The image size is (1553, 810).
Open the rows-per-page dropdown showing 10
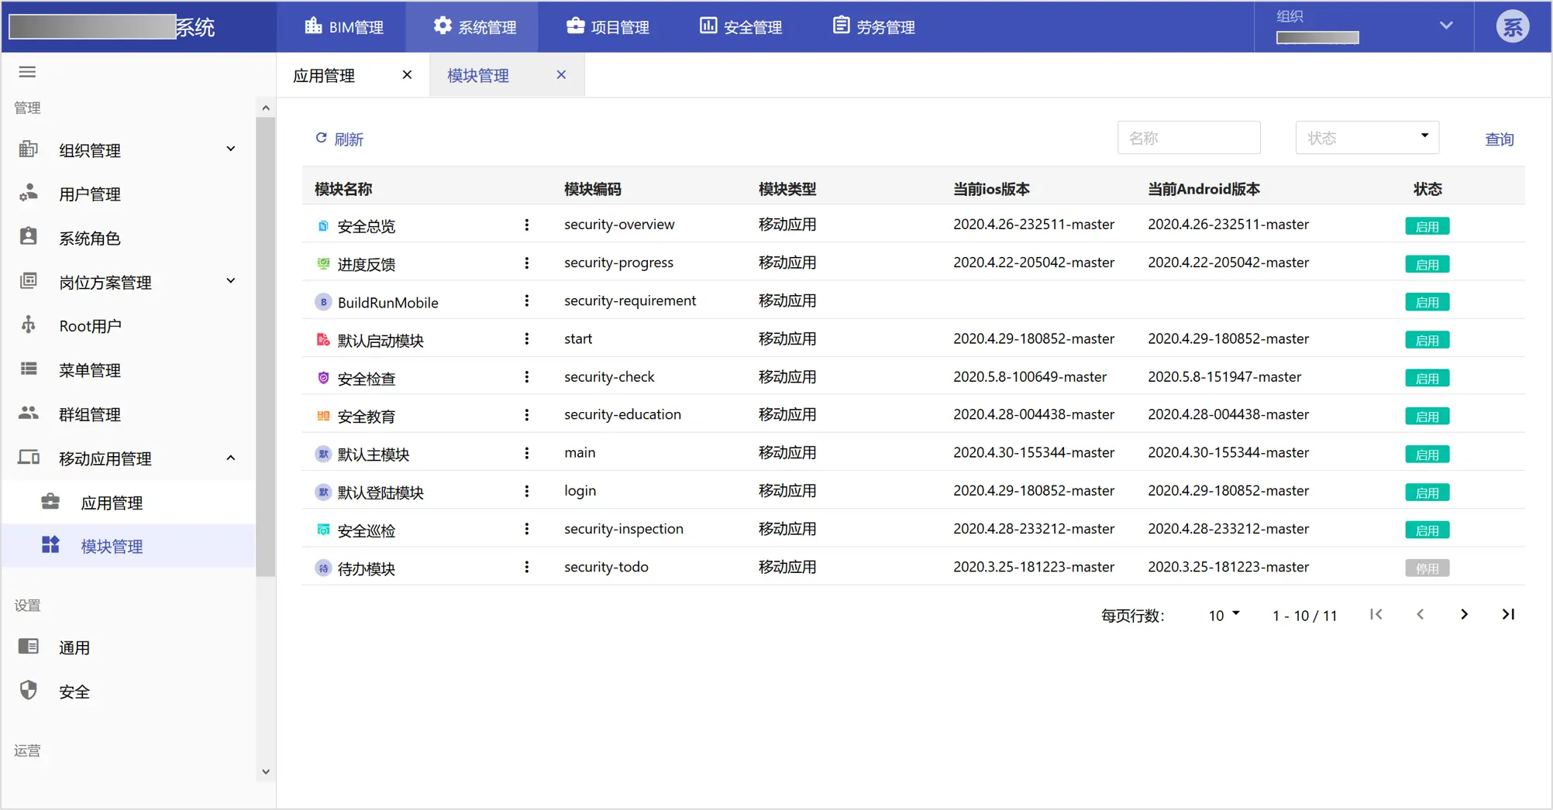pyautogui.click(x=1224, y=615)
